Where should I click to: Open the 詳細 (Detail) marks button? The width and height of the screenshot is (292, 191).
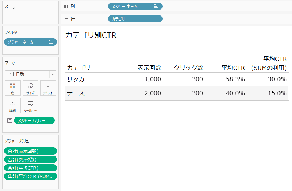pos(13,106)
